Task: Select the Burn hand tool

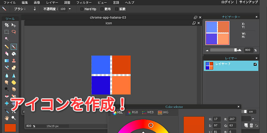Action: [14, 89]
